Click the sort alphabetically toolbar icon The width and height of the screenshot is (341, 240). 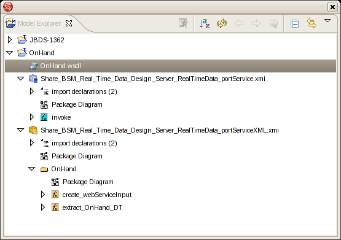pyautogui.click(x=205, y=23)
